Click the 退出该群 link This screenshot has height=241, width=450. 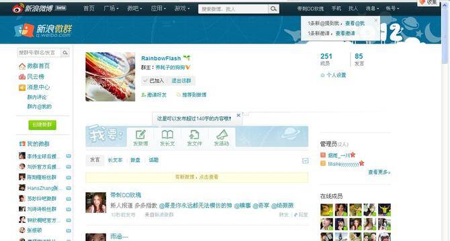[x=181, y=81]
